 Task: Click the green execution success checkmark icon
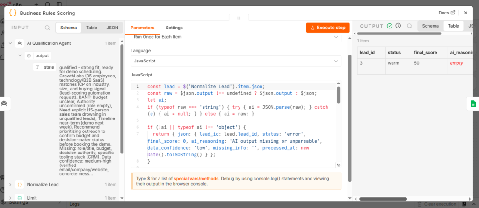pos(390,26)
